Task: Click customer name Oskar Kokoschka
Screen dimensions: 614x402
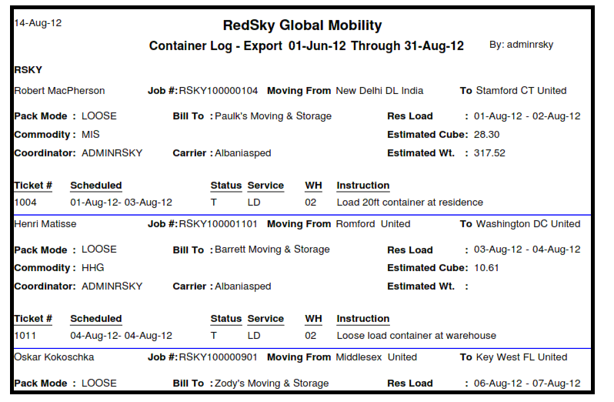Action: [x=54, y=357]
